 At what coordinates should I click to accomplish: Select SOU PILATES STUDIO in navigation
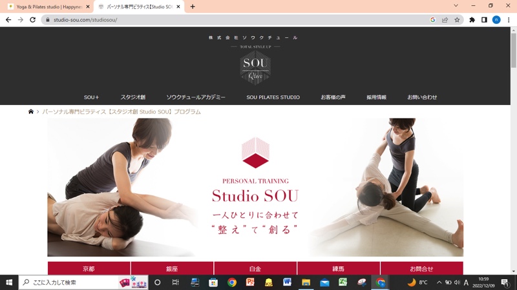click(x=273, y=97)
